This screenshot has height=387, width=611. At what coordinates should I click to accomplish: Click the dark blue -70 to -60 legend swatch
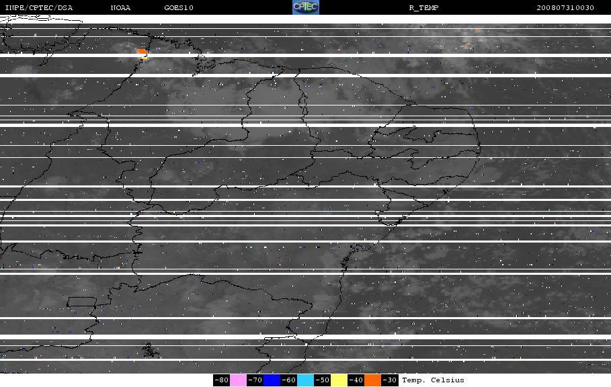point(272,380)
